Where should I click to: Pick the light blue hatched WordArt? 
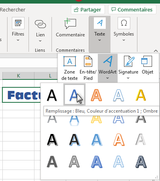click(118, 162)
